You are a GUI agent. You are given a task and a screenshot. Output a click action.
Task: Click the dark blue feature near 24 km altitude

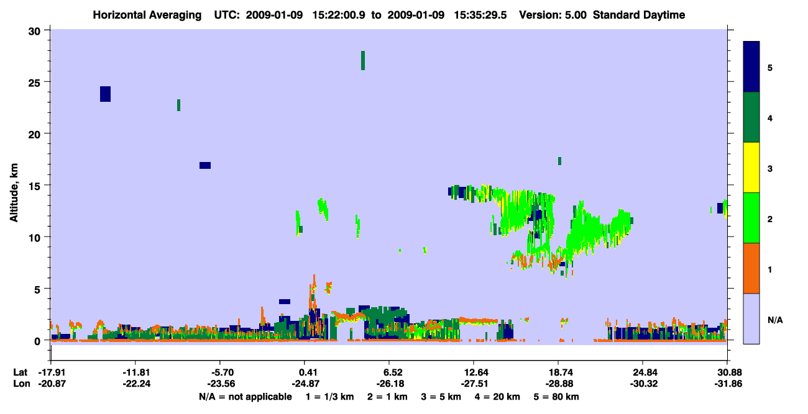105,94
